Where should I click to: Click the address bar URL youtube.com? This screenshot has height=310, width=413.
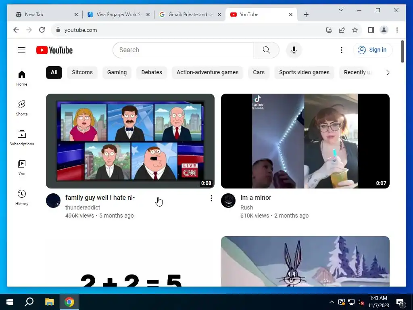[81, 30]
